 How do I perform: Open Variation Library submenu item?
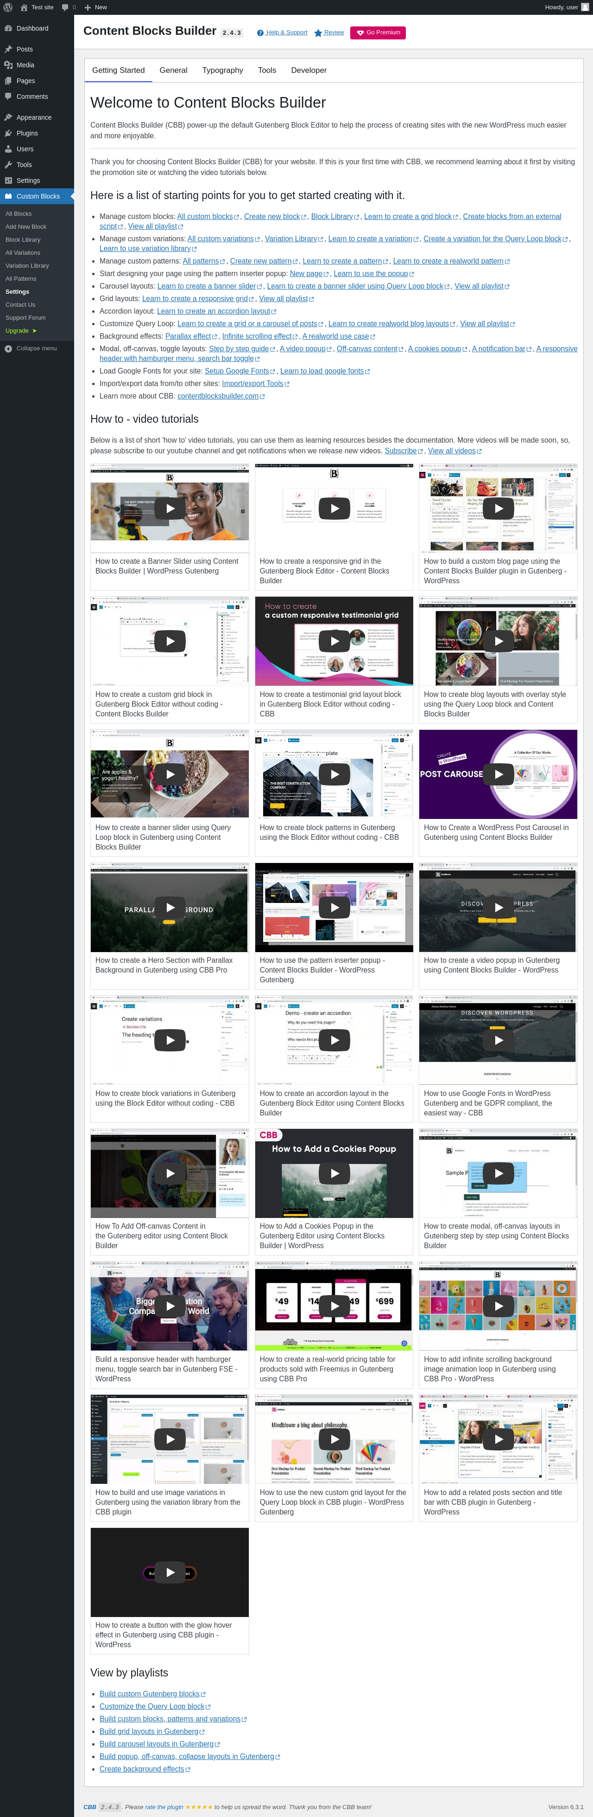pos(27,266)
